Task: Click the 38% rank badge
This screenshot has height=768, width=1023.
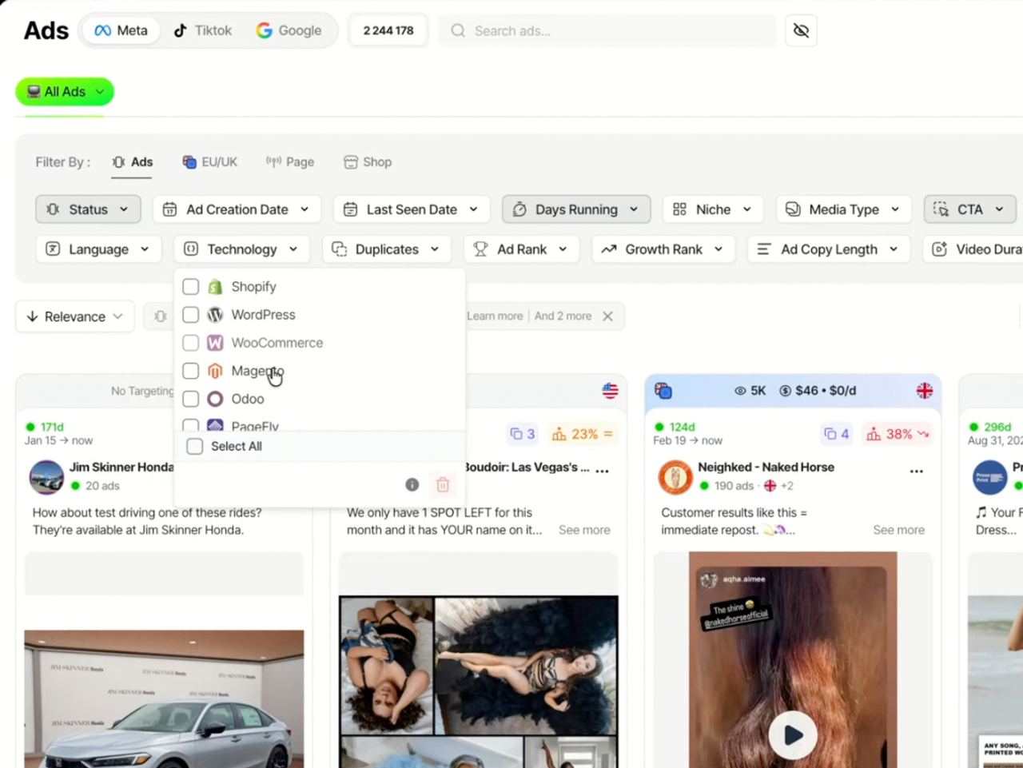Action: 898,434
